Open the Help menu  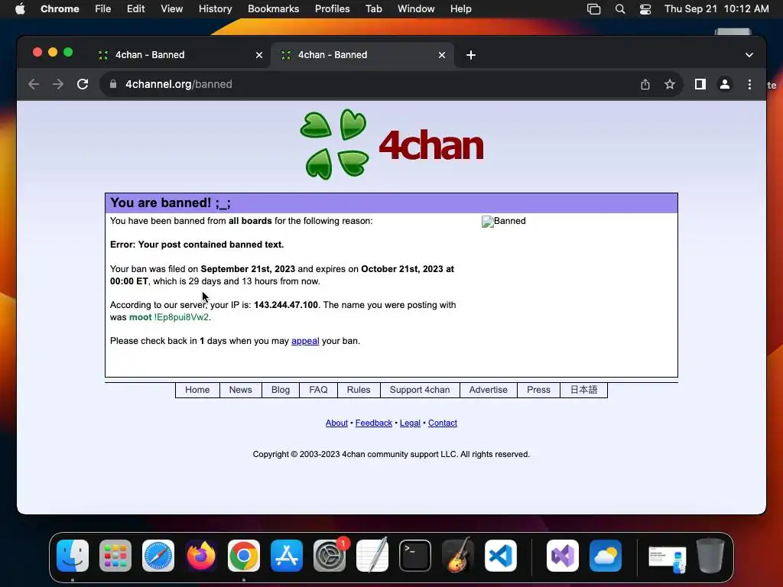click(x=460, y=9)
